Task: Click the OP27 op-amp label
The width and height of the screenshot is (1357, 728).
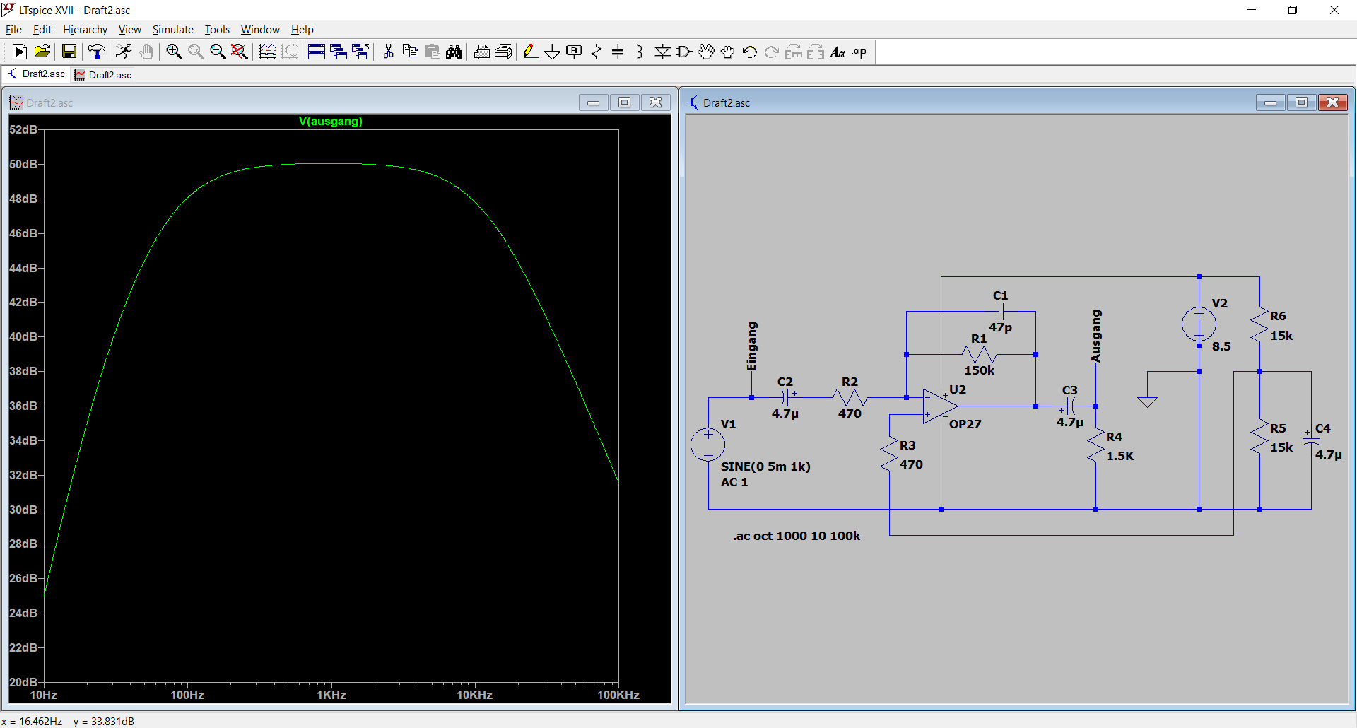Action: [965, 424]
